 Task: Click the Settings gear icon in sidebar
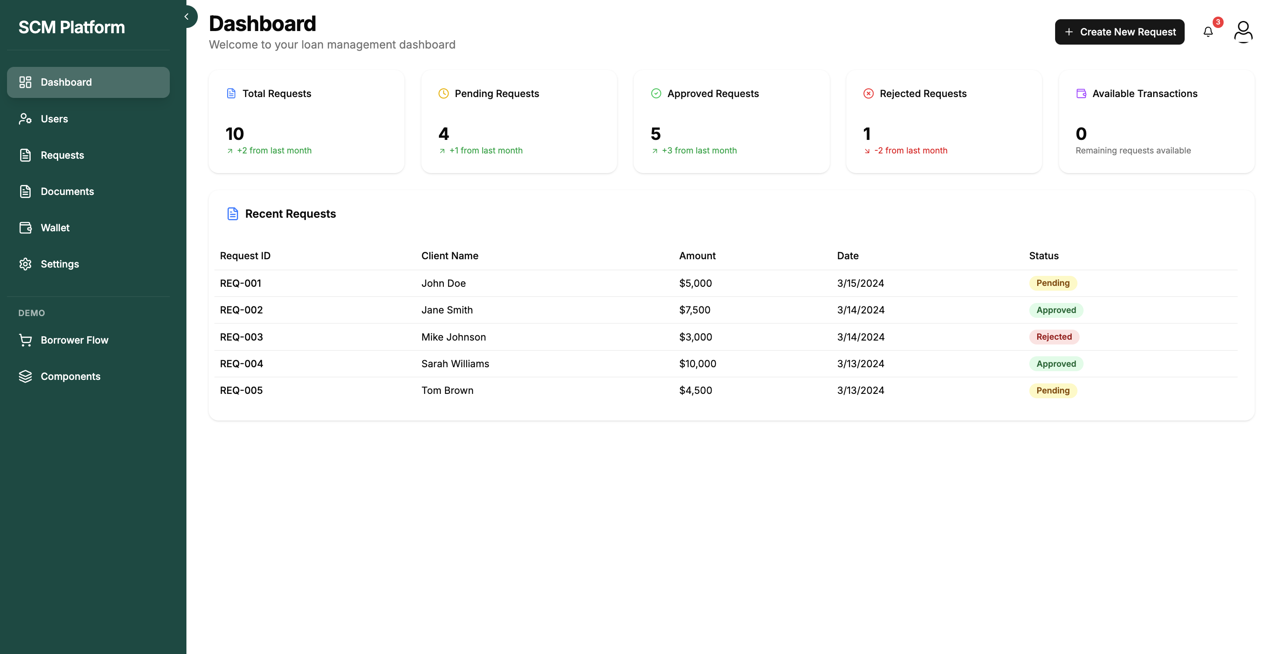[25, 264]
